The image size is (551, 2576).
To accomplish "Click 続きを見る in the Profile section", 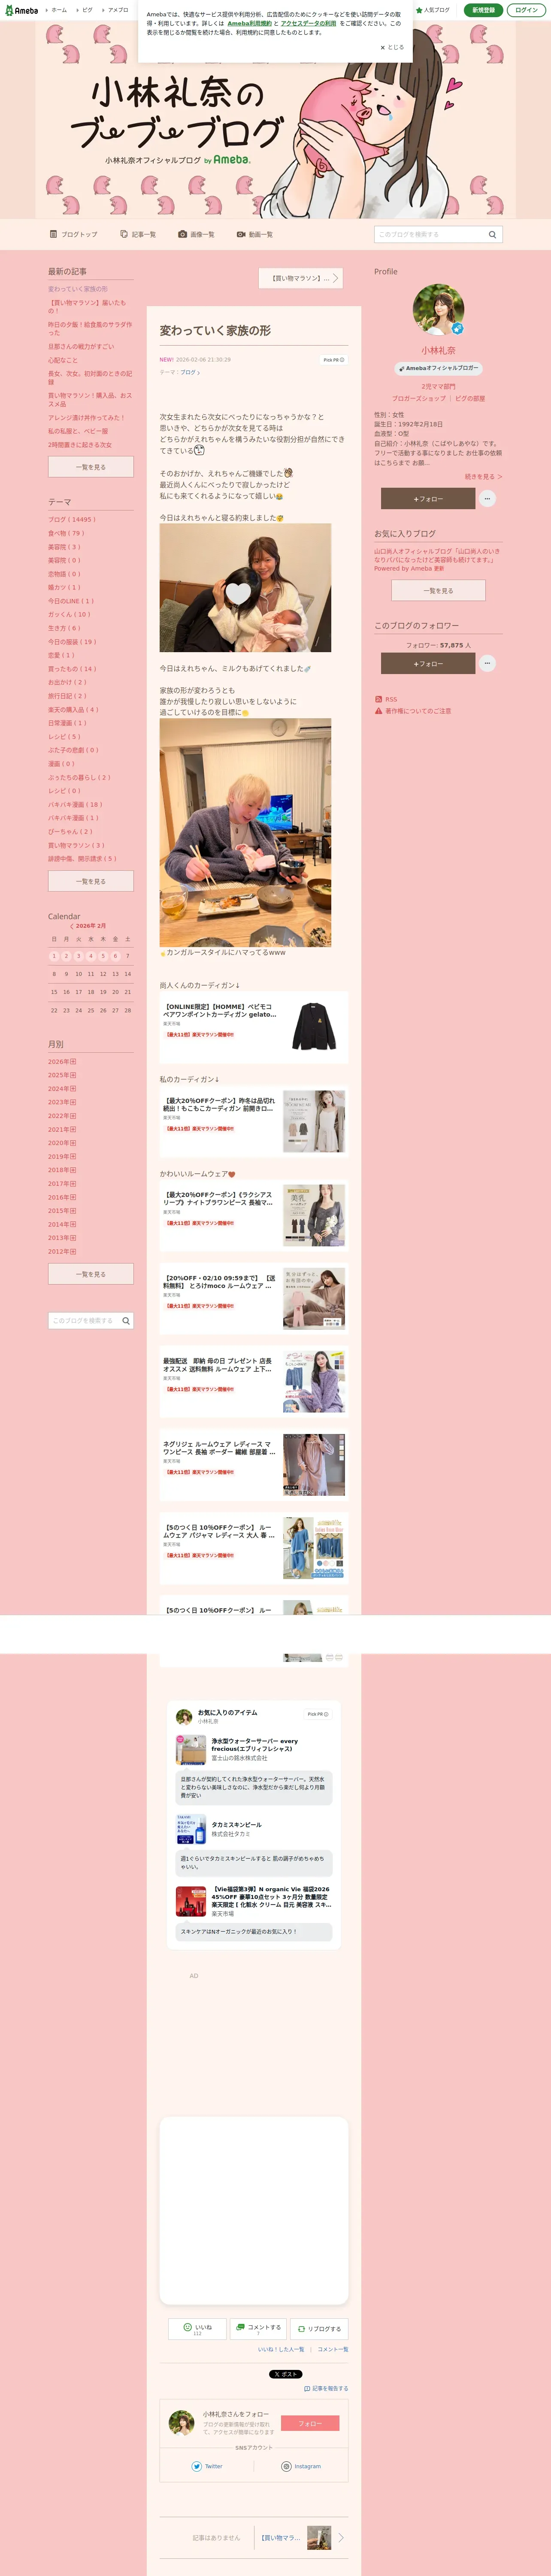I will pyautogui.click(x=484, y=477).
